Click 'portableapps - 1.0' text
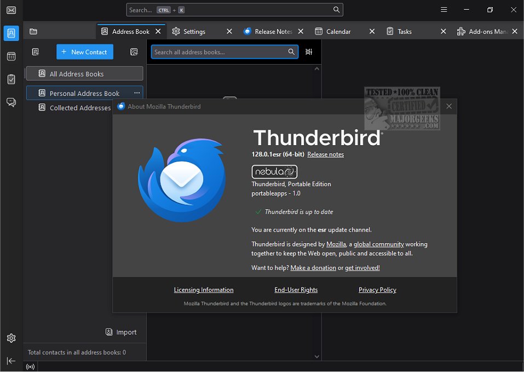The image size is (524, 373). pos(276,193)
